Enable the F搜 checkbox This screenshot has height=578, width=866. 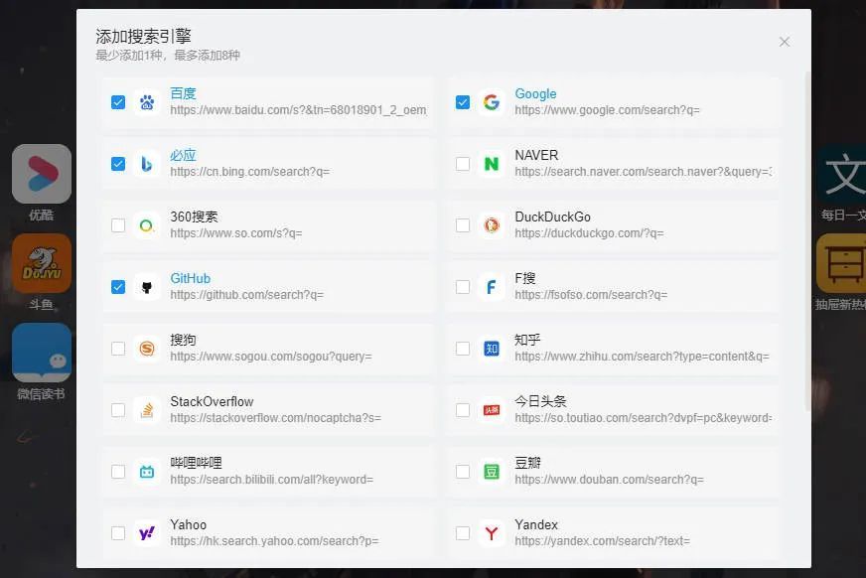(x=463, y=287)
